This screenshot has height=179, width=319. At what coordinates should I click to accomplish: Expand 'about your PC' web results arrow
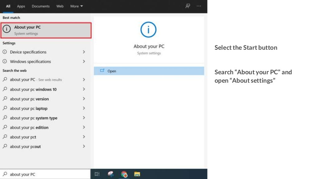84,80
